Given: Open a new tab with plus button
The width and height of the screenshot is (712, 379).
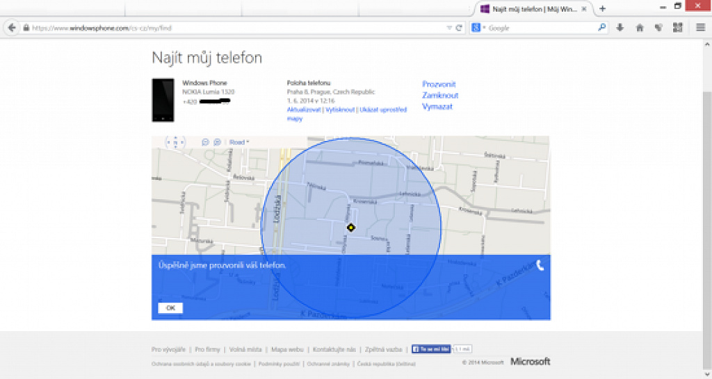Looking at the screenshot, I should pyautogui.click(x=603, y=8).
